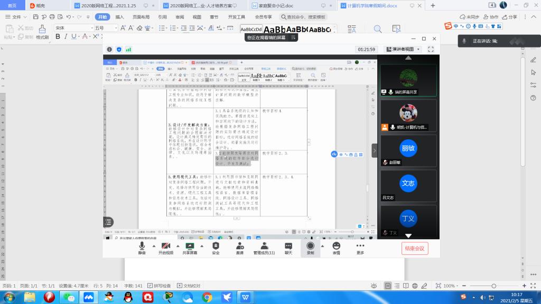Toggle the start video (开启视频) camera
Viewport: 541px width, 304px height.
pyautogui.click(x=165, y=247)
